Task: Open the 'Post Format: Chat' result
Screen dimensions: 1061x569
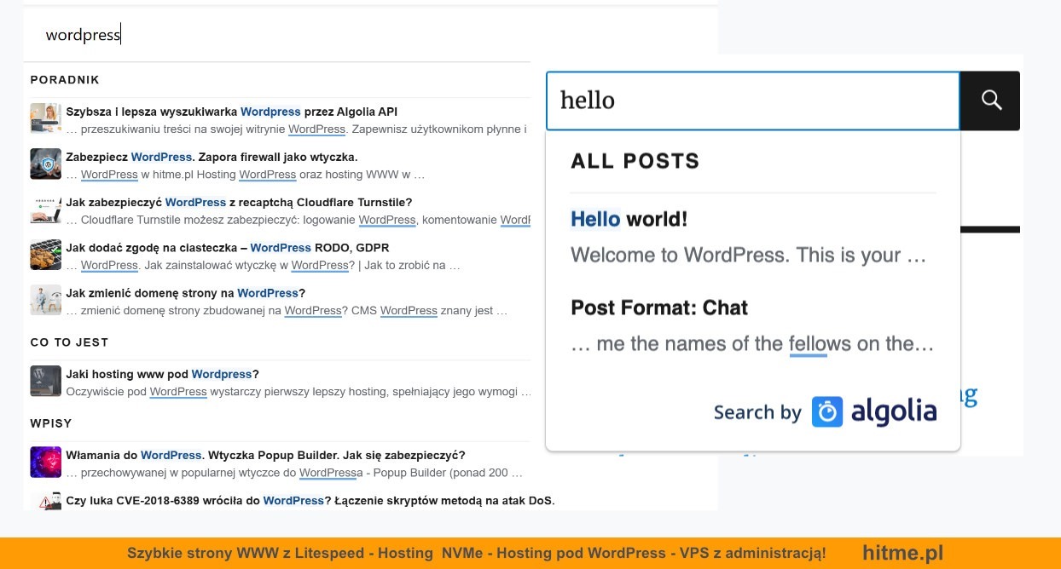Action: tap(658, 307)
